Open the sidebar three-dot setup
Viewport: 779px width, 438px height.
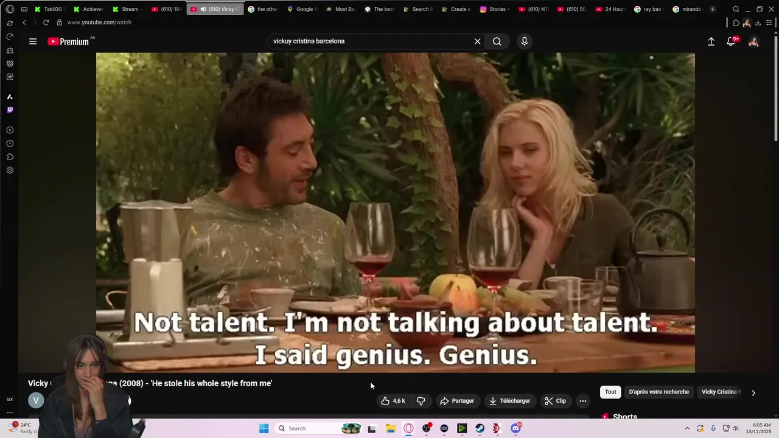[10, 412]
